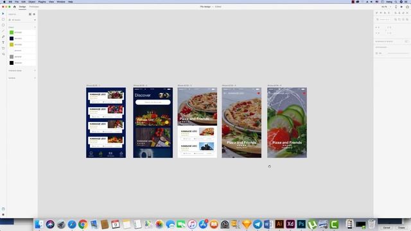Click the plus next to Symbols

pos(35,78)
